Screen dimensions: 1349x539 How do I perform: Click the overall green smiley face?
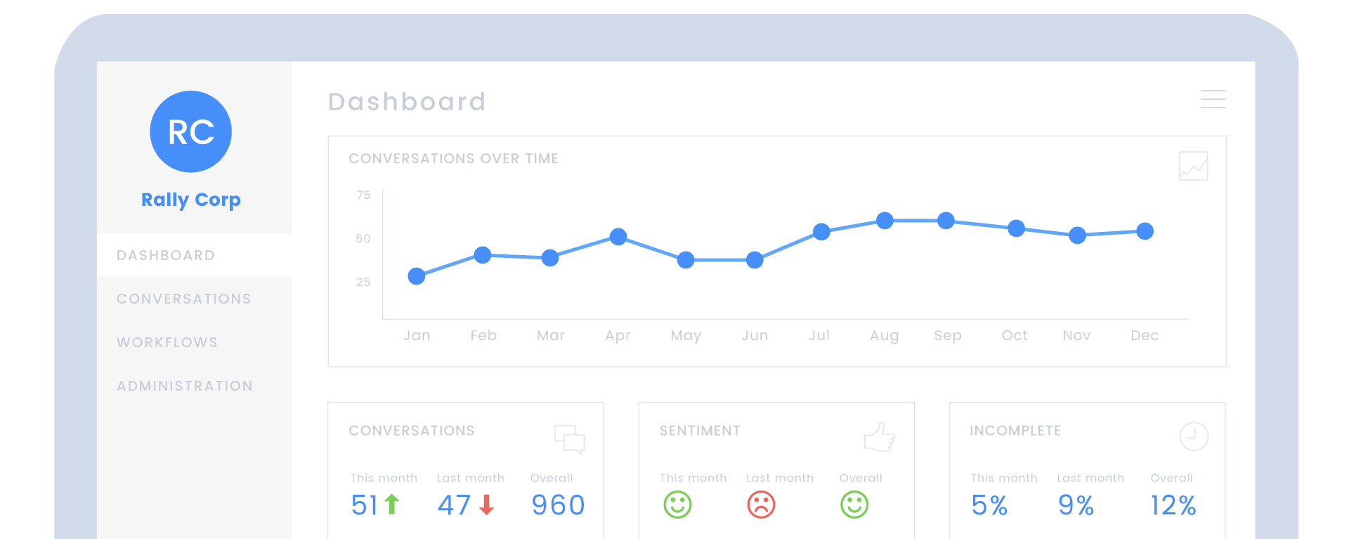pos(854,505)
